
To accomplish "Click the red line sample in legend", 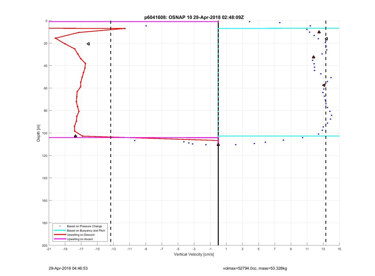I will [x=60, y=235].
